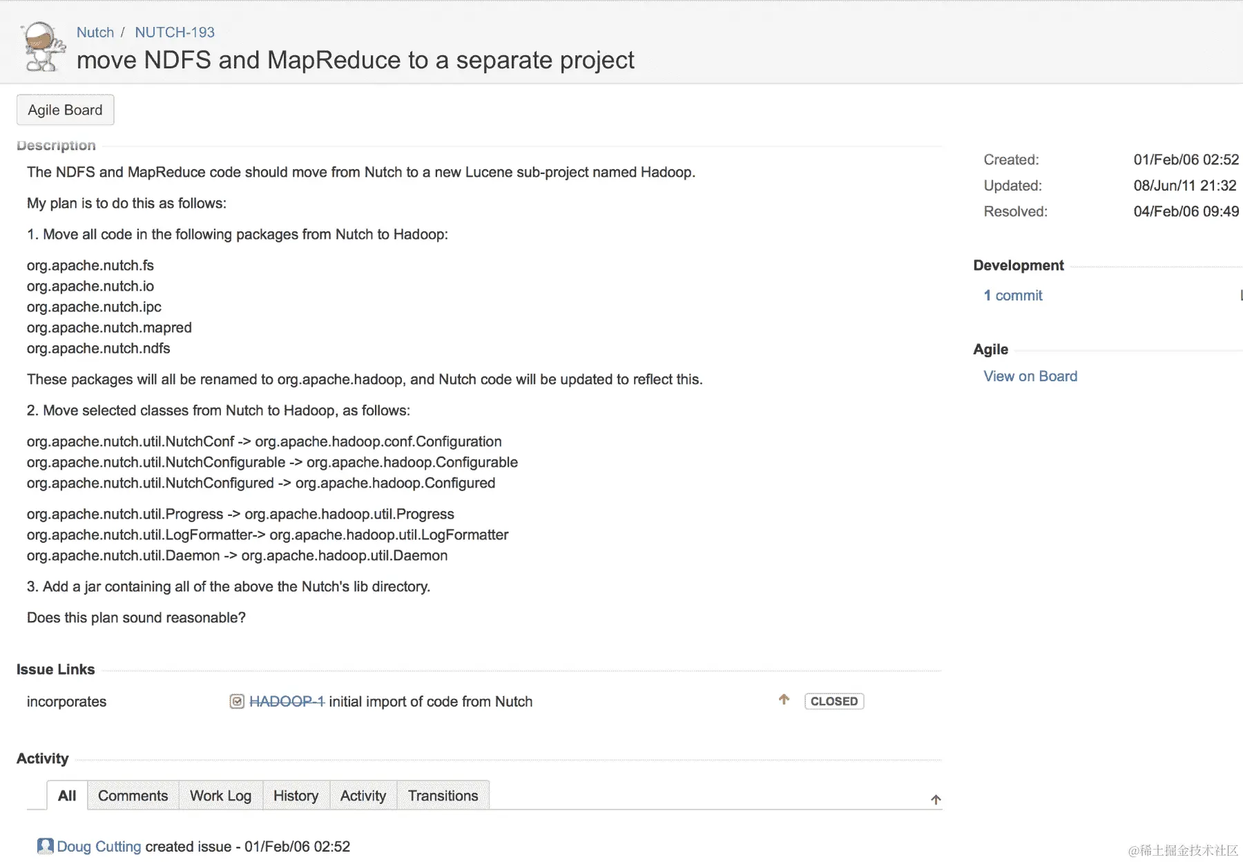The height and width of the screenshot is (862, 1243).
Task: Open the Nutch project breadcrumb link
Action: coord(95,32)
